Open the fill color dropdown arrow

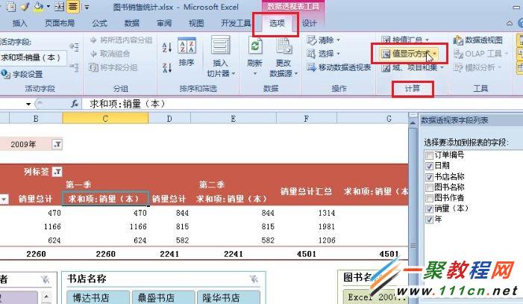pos(48,6)
